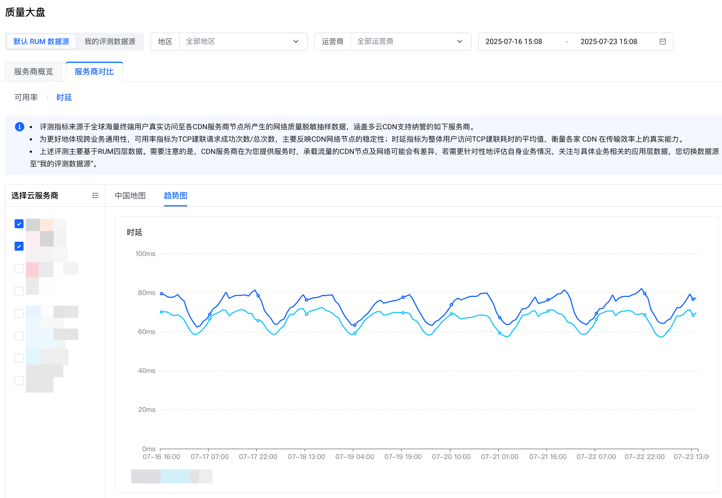The height and width of the screenshot is (498, 722).
Task: Expand the 全部地区 dropdown arrow
Action: 296,41
